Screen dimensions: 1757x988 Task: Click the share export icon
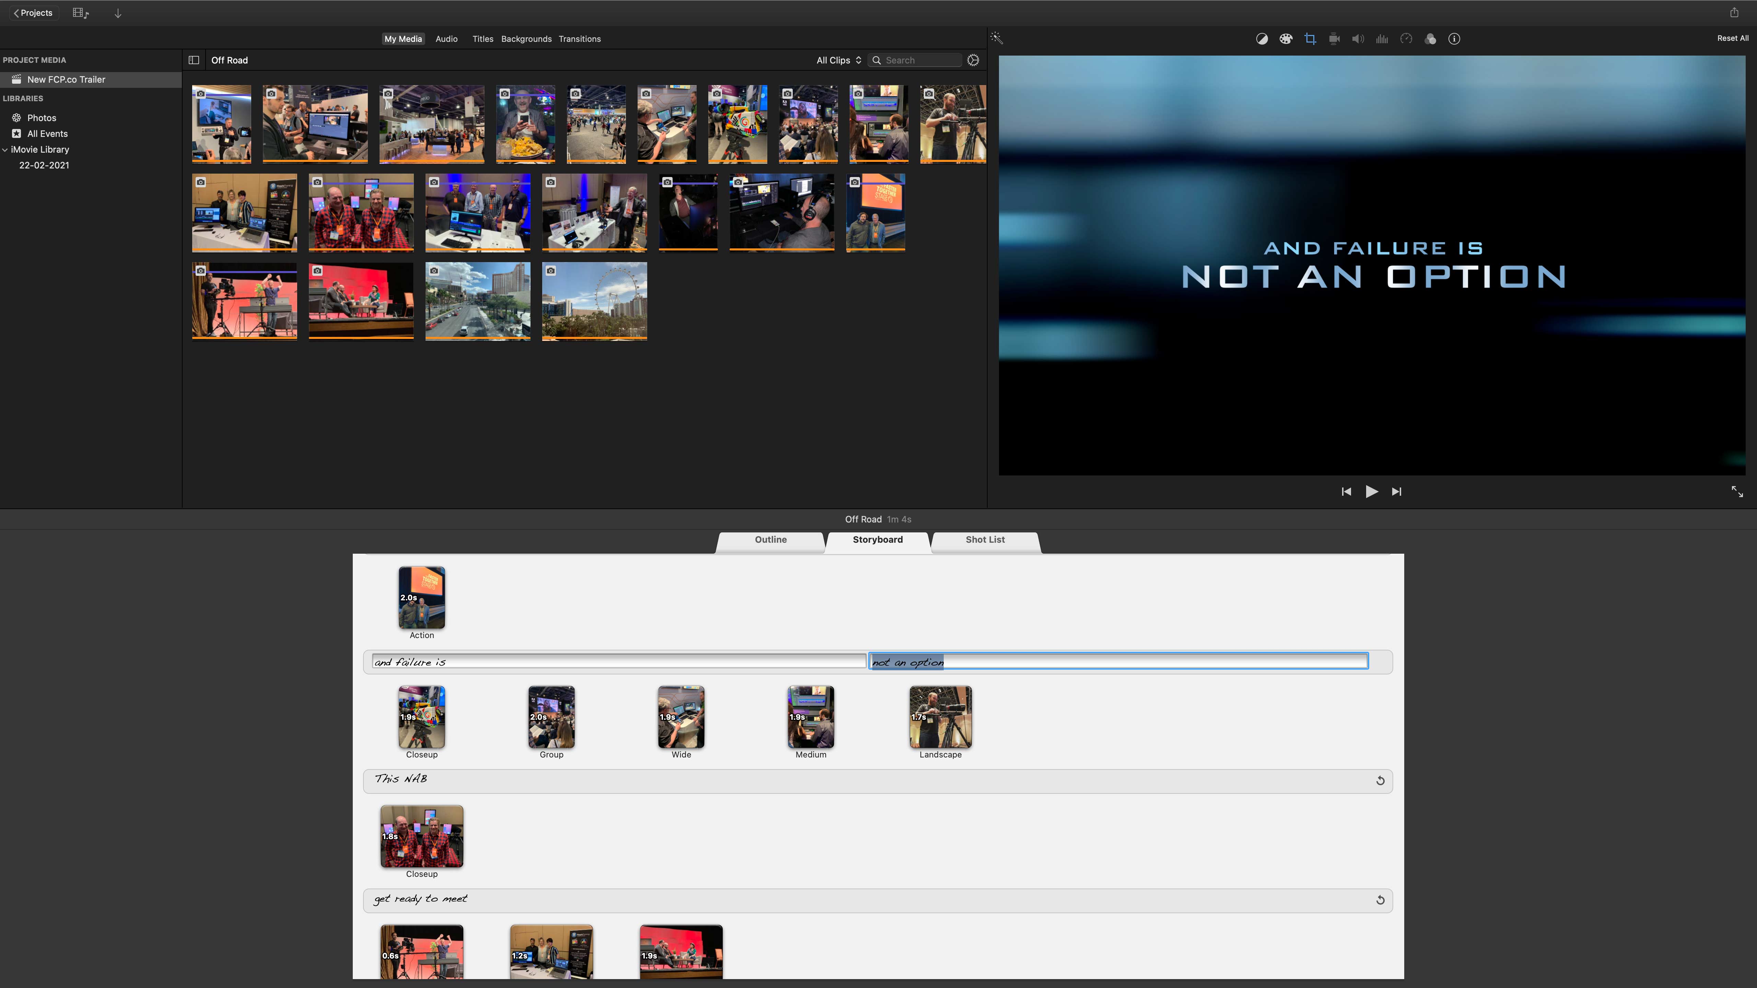[1734, 12]
